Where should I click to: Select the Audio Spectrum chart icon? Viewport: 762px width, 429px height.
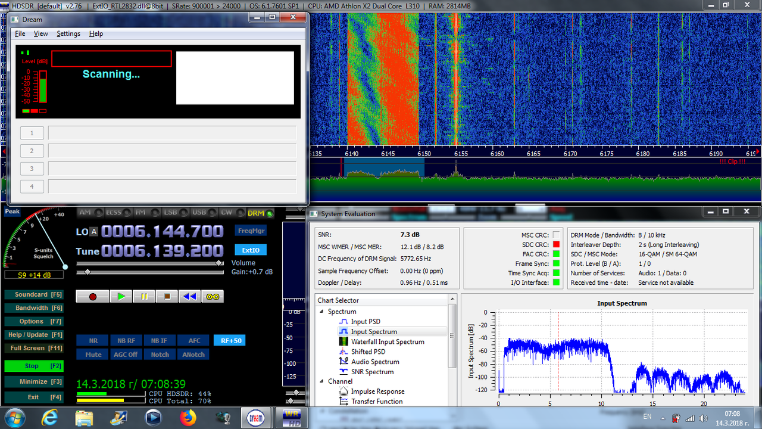point(343,362)
